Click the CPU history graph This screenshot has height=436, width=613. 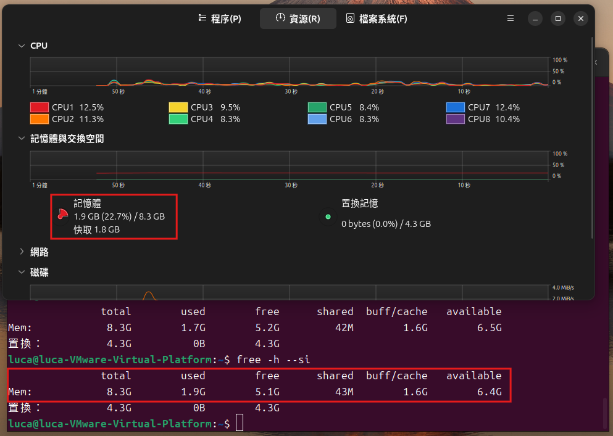tap(290, 72)
